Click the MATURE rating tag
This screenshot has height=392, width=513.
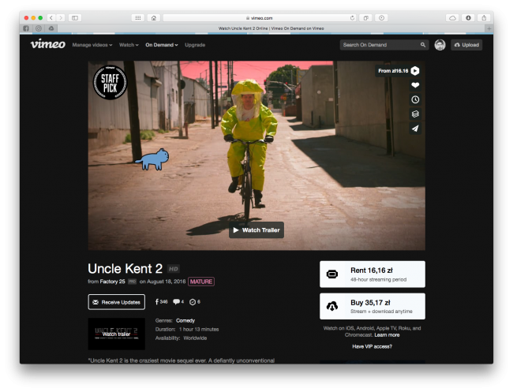click(201, 282)
